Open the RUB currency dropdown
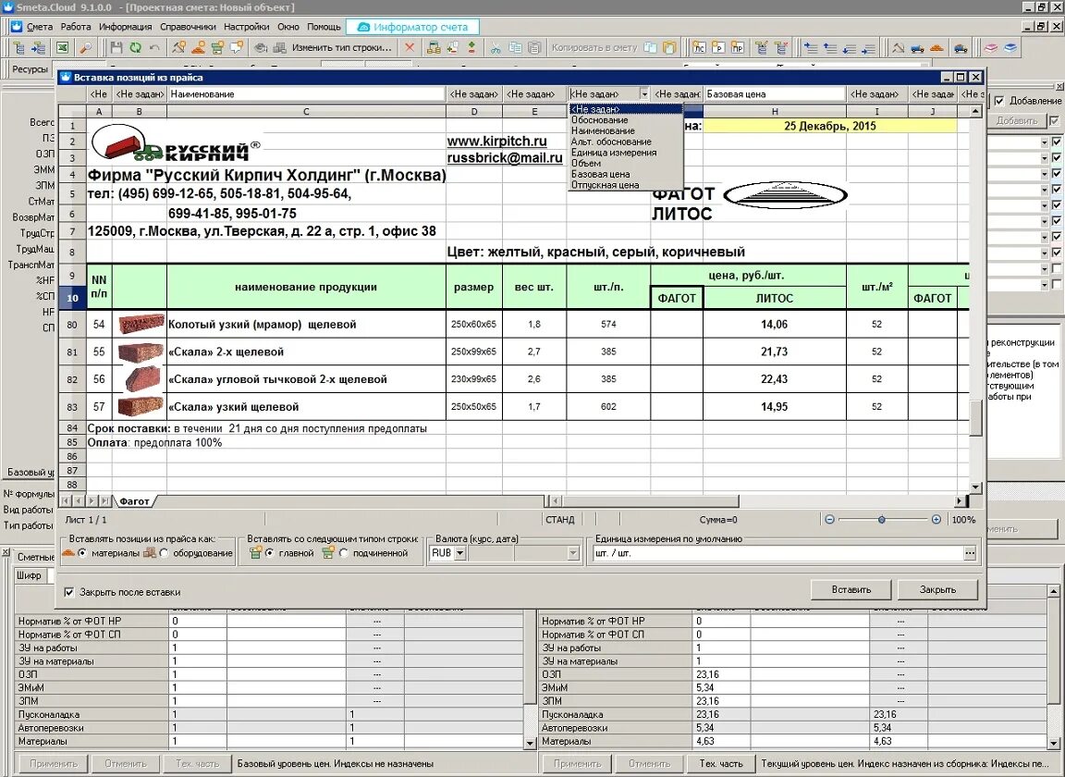The image size is (1065, 777). point(459,553)
